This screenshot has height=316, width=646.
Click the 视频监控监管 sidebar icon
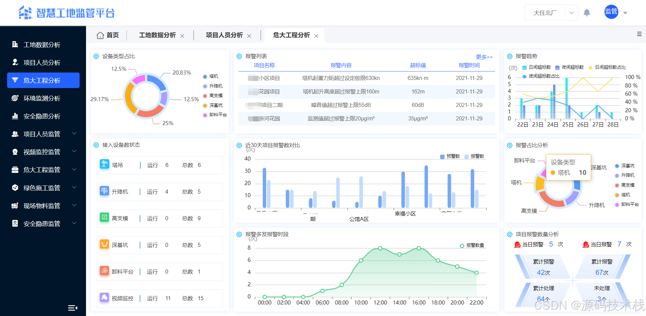pyautogui.click(x=15, y=151)
